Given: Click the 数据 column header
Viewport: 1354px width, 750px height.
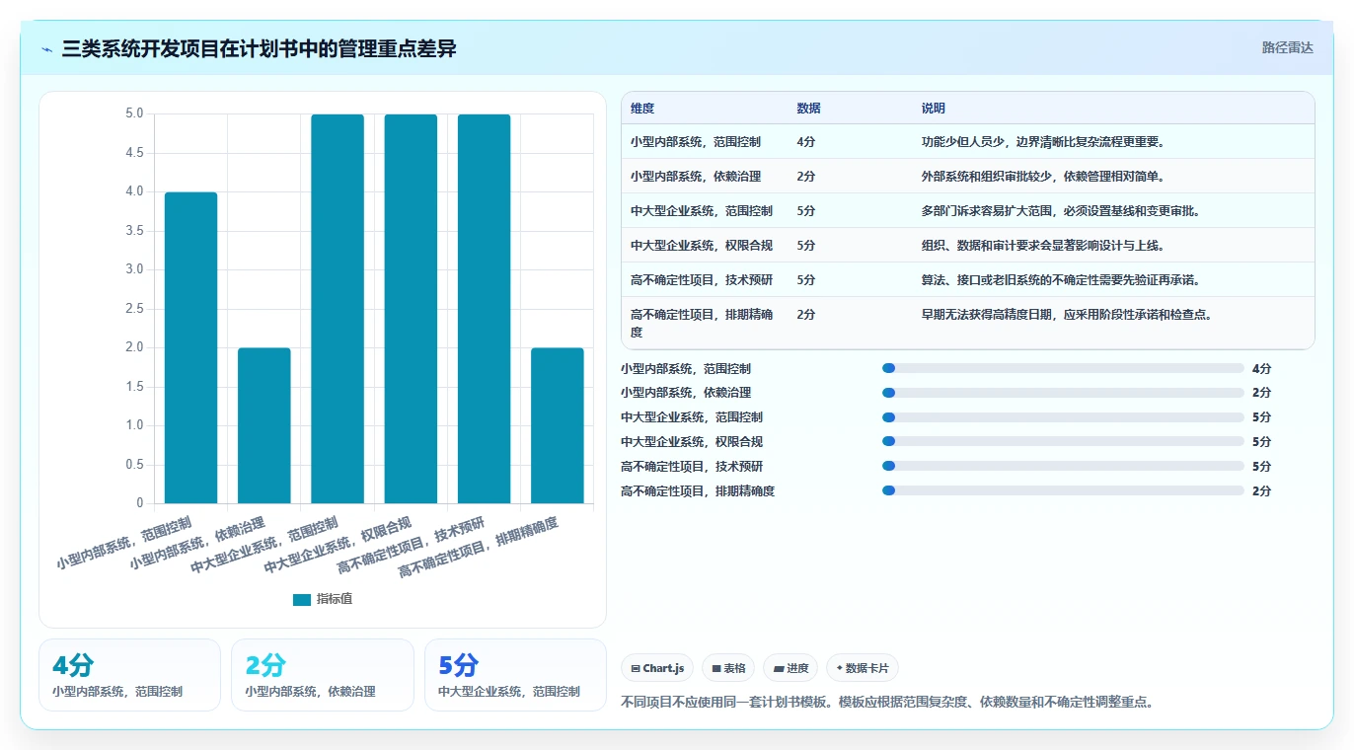Looking at the screenshot, I should [808, 109].
